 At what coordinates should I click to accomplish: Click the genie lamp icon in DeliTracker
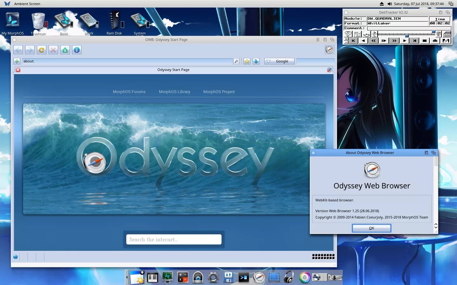coord(367,34)
